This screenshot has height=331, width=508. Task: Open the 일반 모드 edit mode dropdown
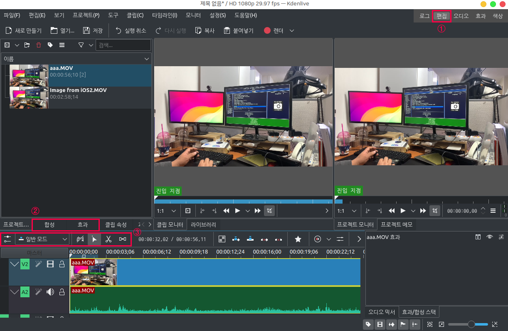[42, 239]
